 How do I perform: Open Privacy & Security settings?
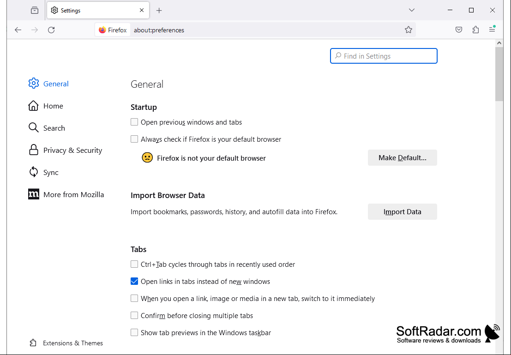pos(65,150)
